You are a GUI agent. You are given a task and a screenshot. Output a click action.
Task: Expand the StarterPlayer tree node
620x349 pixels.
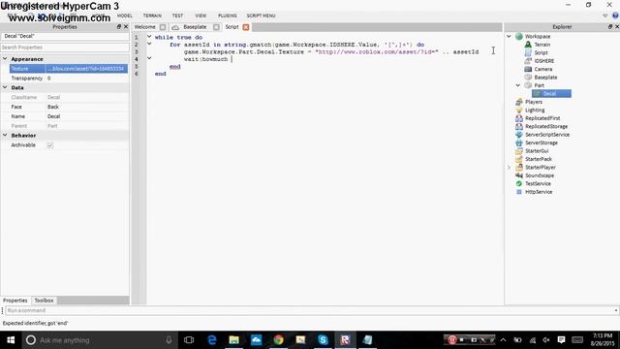point(510,168)
